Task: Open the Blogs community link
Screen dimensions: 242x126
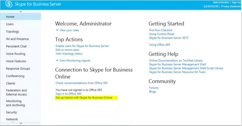Action: [x=153, y=92]
